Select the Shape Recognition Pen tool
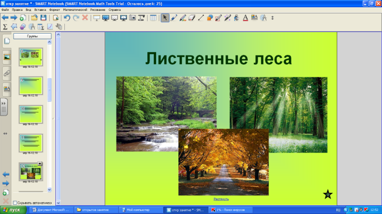 [x=219, y=18]
